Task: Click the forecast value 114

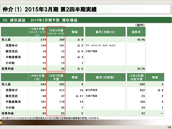Action: [62, 102]
